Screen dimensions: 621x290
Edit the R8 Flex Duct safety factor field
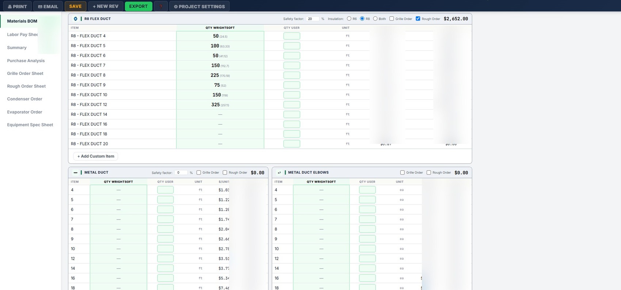pyautogui.click(x=313, y=19)
